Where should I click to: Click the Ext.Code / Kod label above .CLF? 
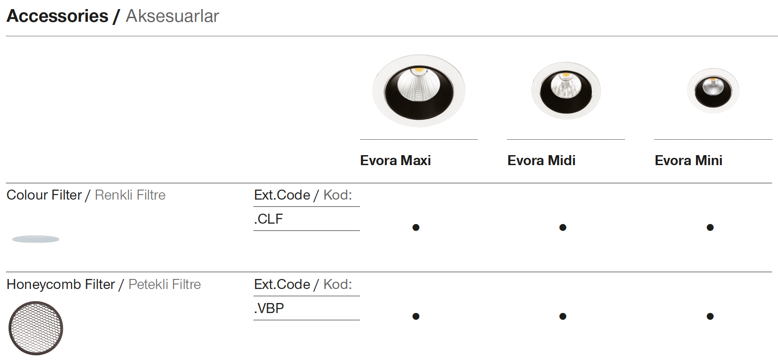[303, 195]
